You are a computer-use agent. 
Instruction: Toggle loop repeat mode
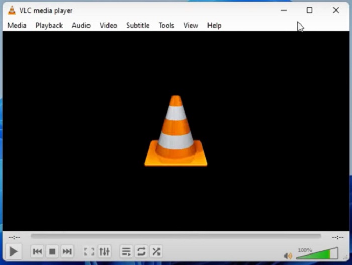point(141,251)
